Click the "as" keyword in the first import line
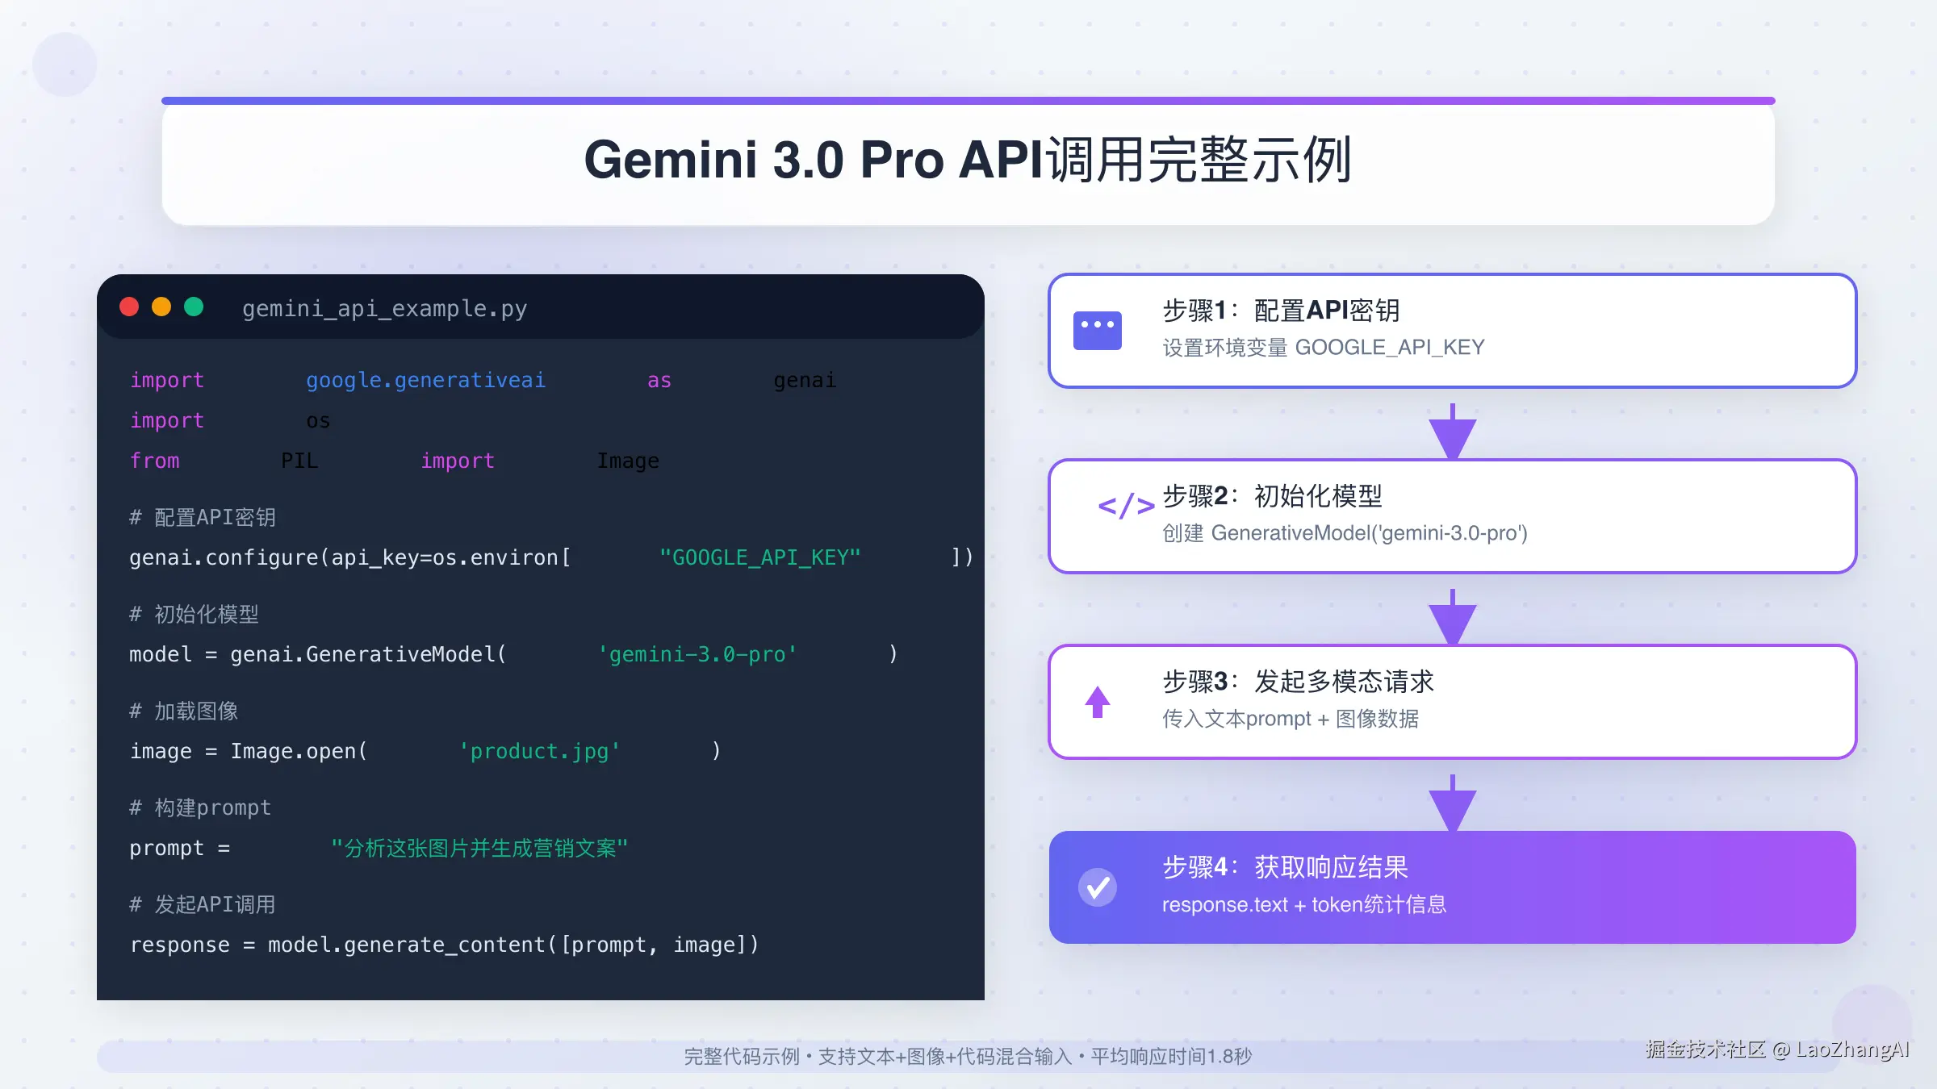1937x1089 pixels. [659, 380]
